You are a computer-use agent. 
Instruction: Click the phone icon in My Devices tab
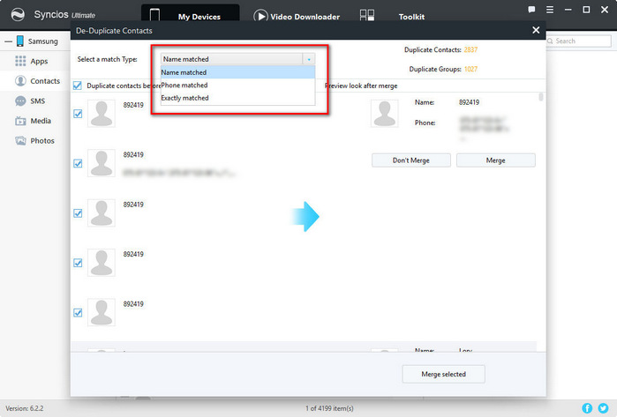154,15
